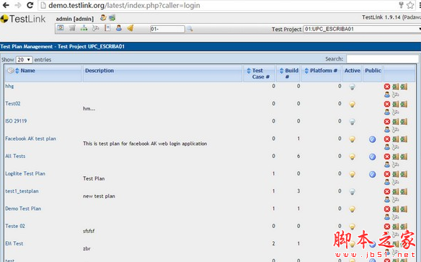Open execution gears icon for Logilite Test Plan
The height and width of the screenshot is (262, 421).
click(396, 182)
